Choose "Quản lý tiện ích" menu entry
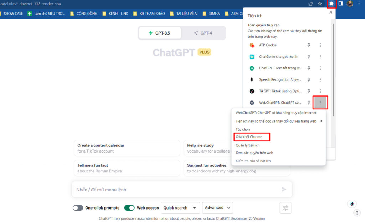The image size is (365, 222). coord(247,145)
